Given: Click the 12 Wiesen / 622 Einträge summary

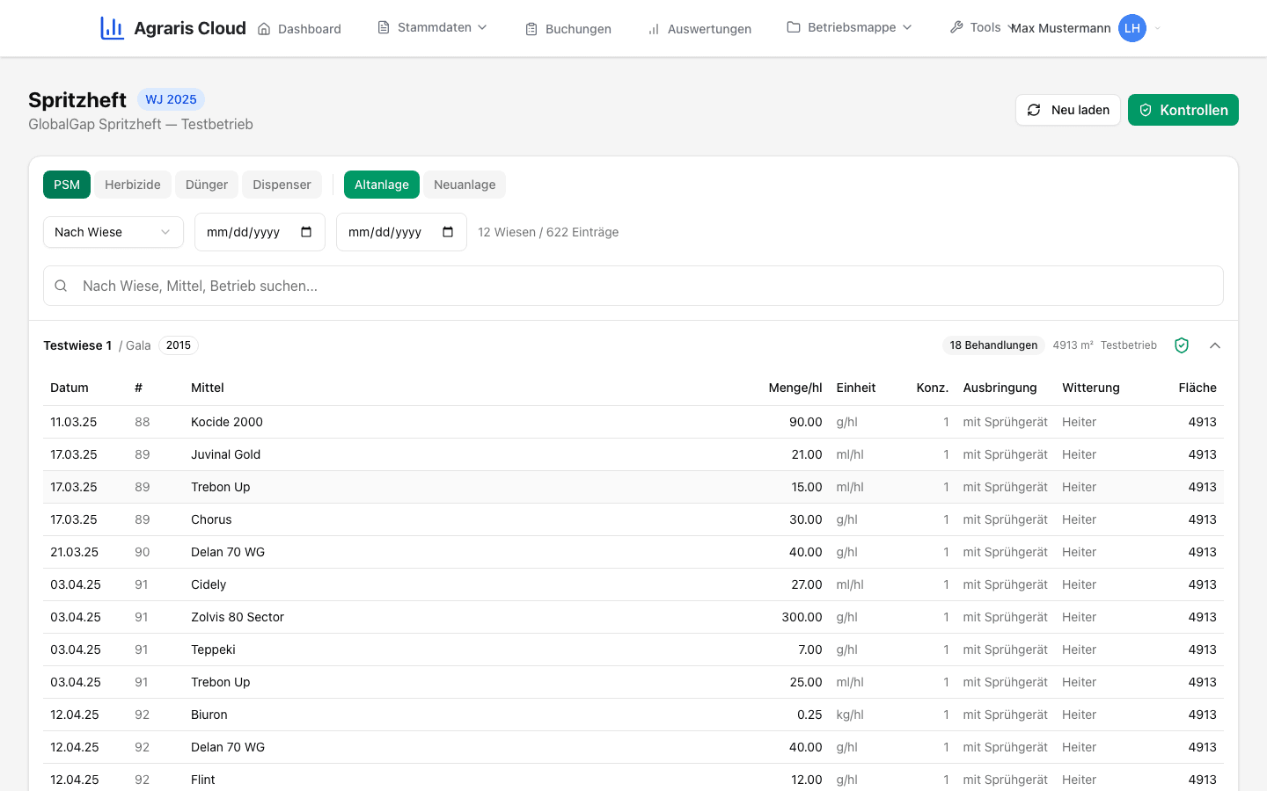Looking at the screenshot, I should click(x=548, y=232).
